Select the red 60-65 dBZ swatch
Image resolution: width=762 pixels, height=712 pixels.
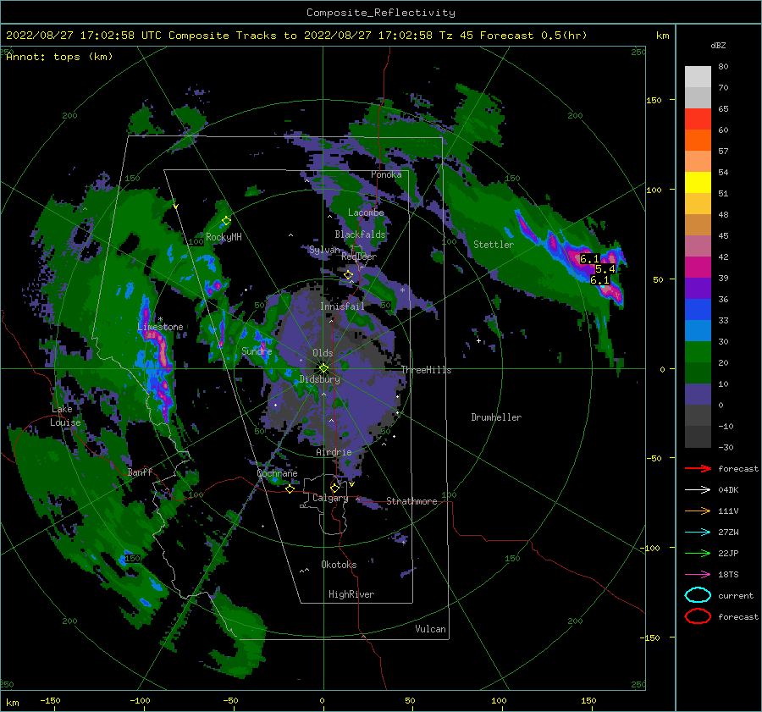tap(698, 119)
